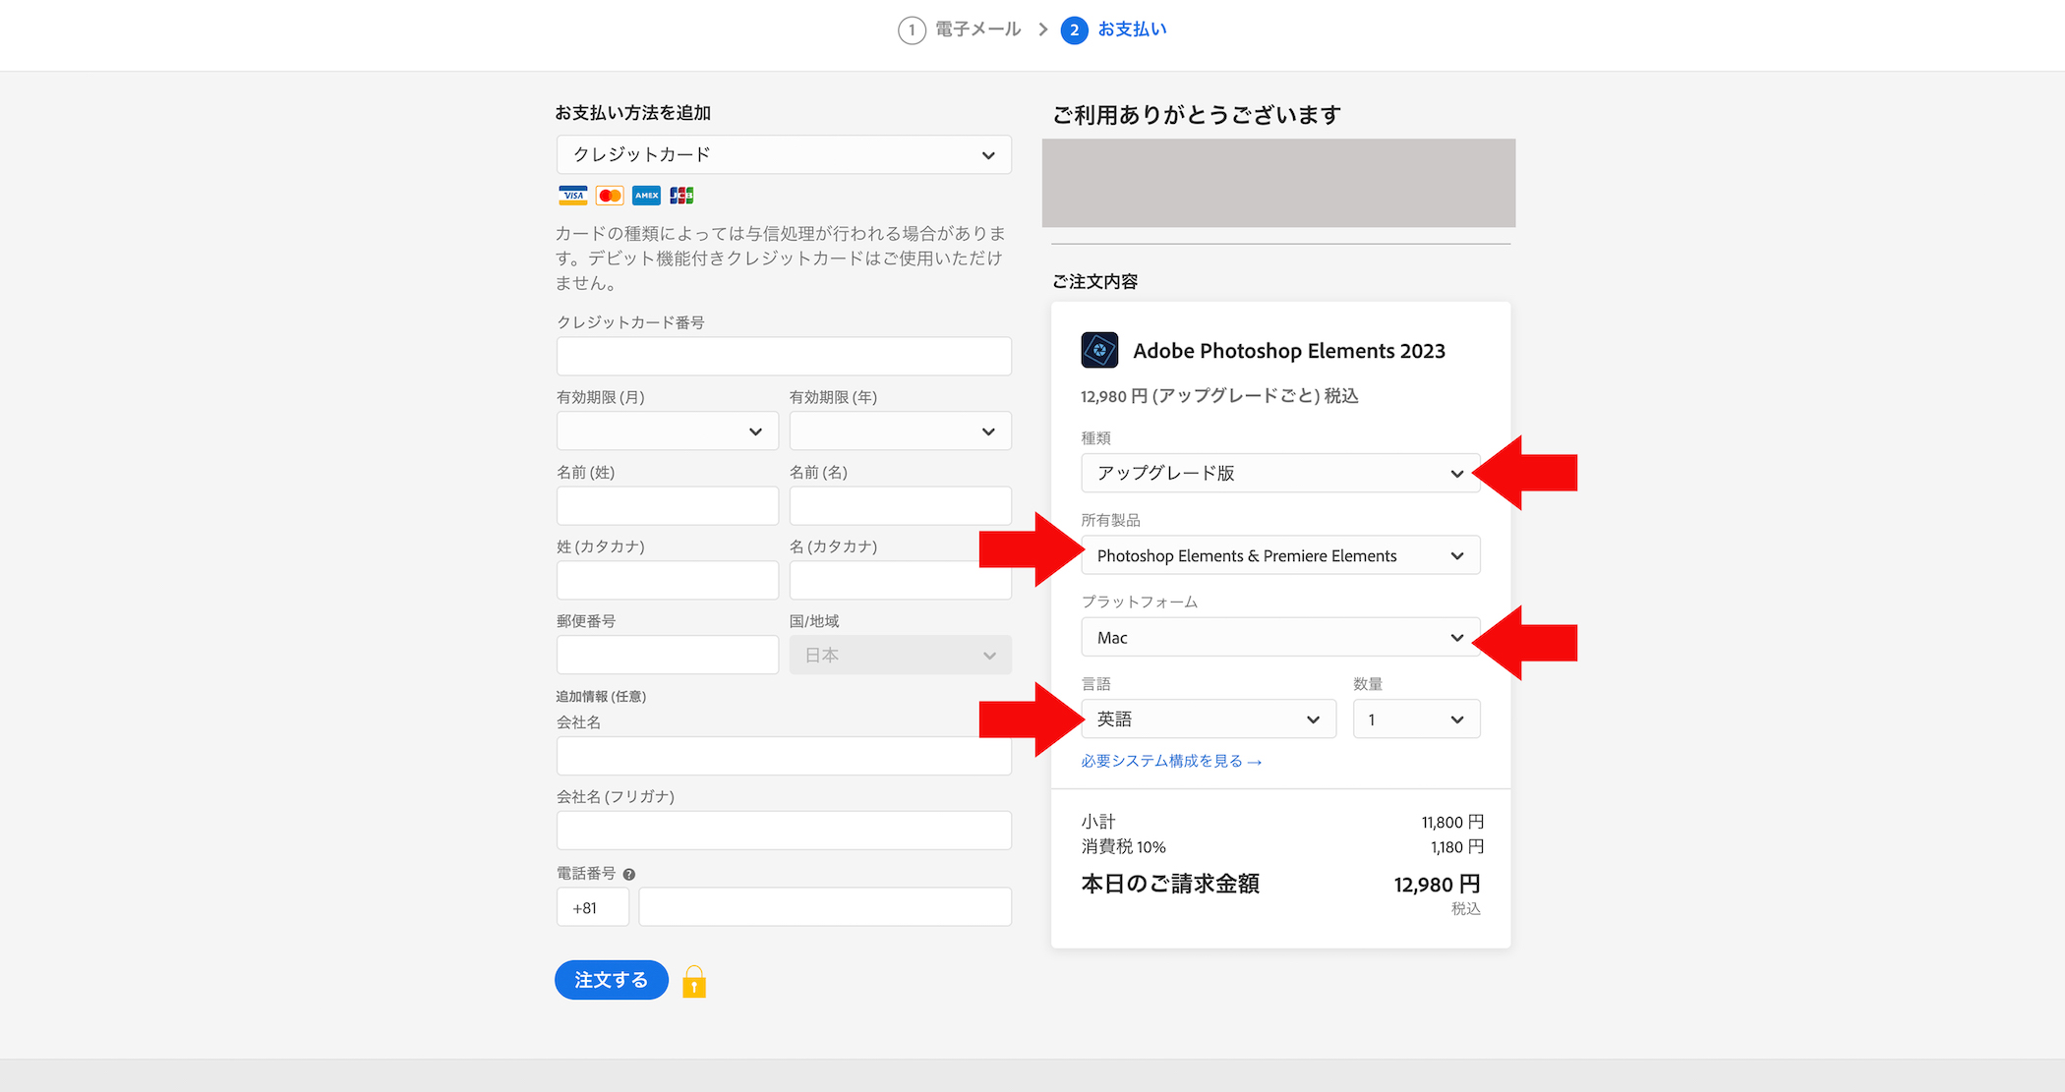This screenshot has width=2065, height=1092.
Task: Open the 英語 language dropdown
Action: (x=1208, y=719)
